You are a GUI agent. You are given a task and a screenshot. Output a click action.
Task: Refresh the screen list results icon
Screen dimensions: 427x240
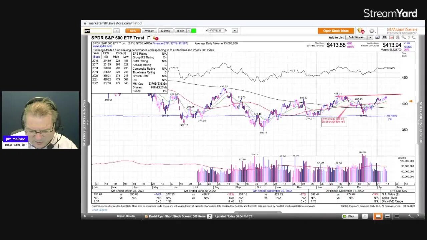coord(209,216)
